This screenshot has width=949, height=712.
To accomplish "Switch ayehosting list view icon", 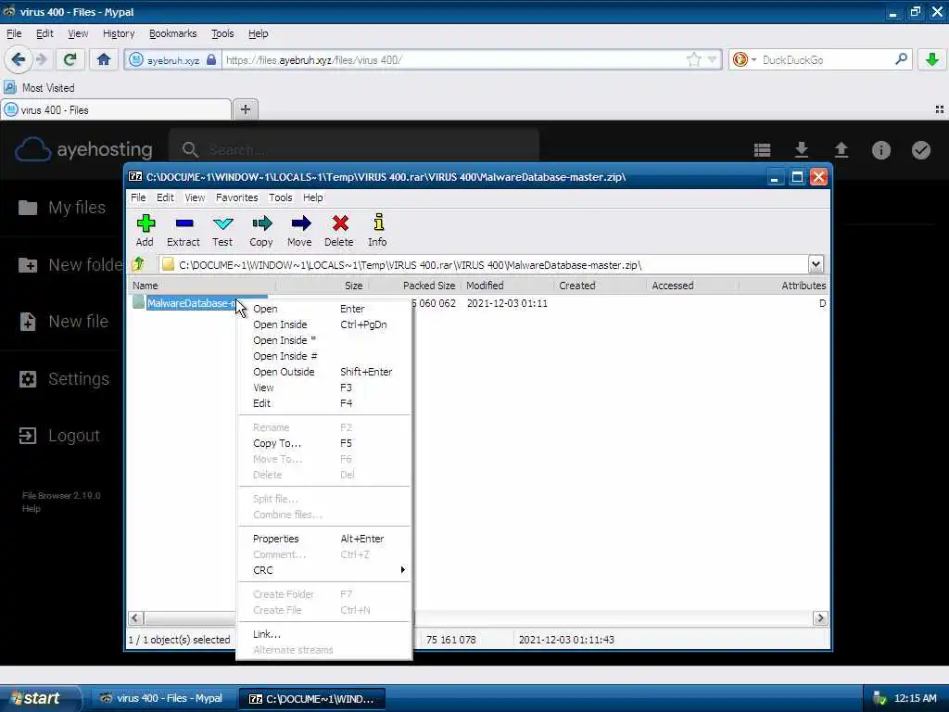I will click(762, 149).
